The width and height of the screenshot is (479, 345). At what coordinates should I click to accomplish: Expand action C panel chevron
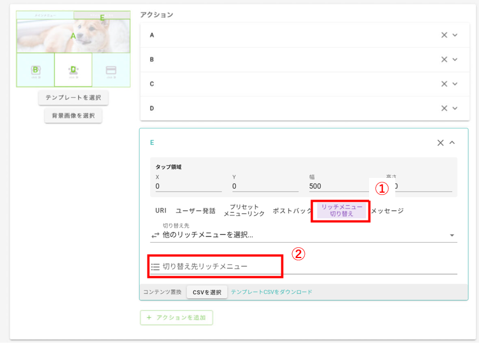[x=455, y=84]
